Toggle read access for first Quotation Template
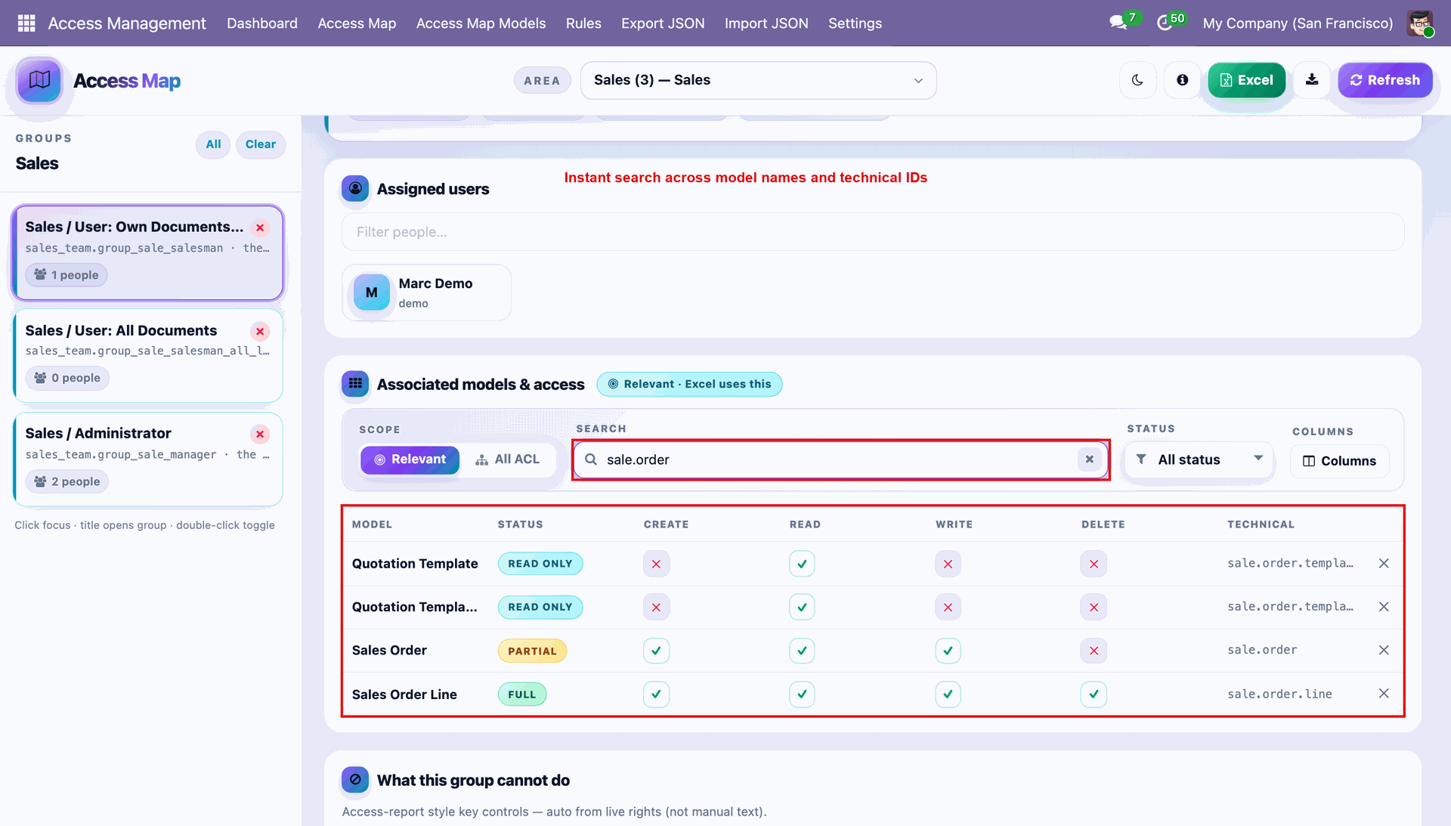The width and height of the screenshot is (1451, 826). pos(802,564)
